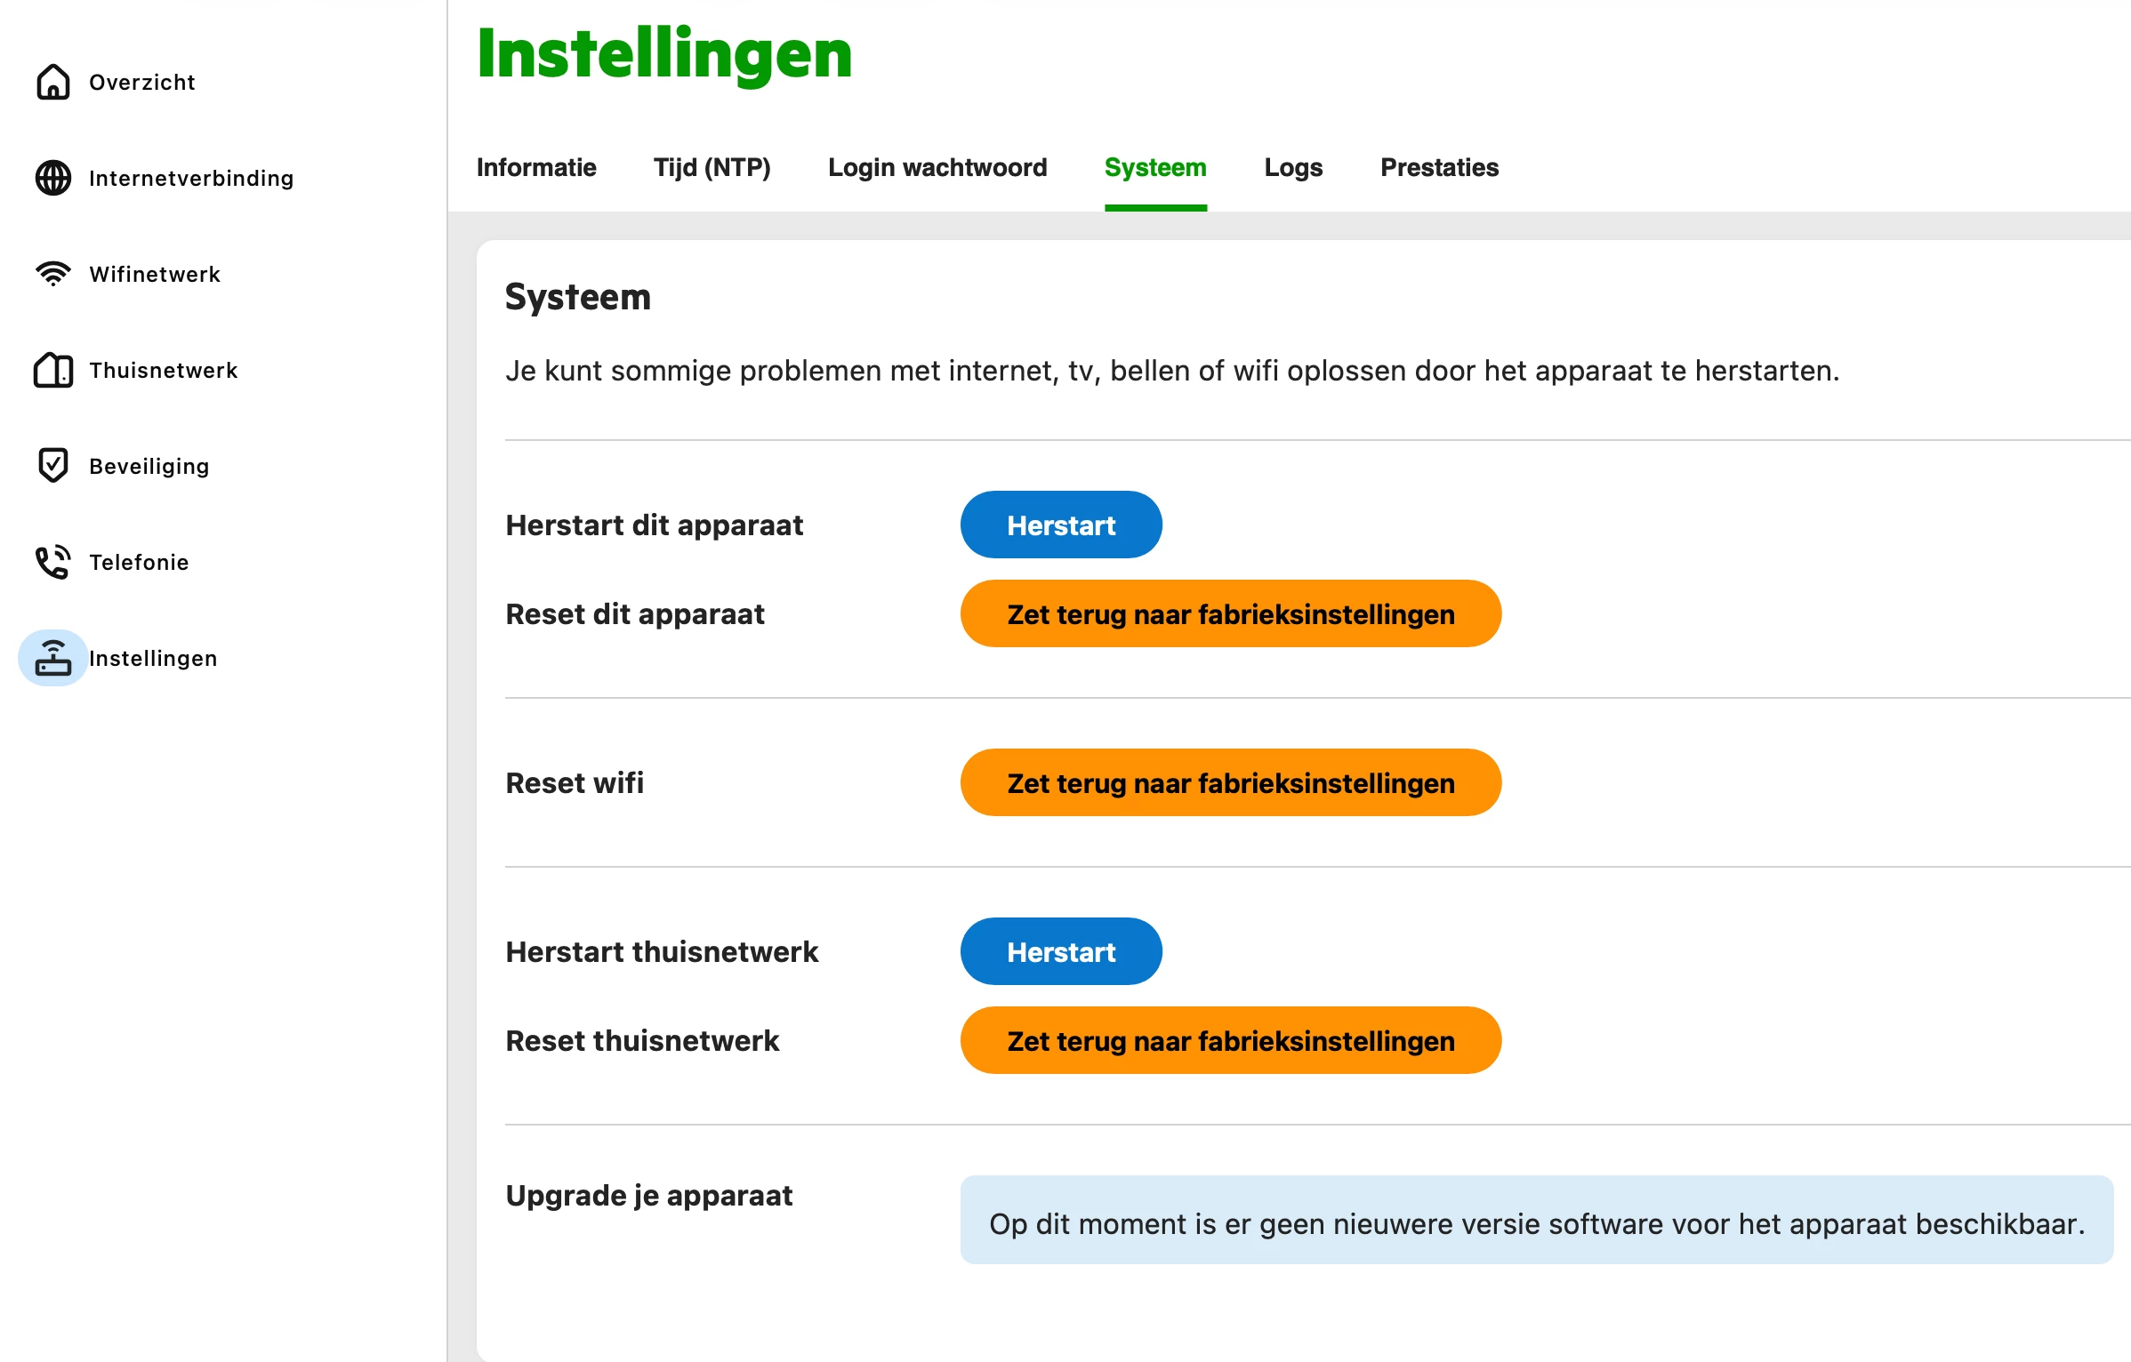The height and width of the screenshot is (1362, 2131).
Task: Open the Tijd (NTP) tab
Action: (x=712, y=167)
